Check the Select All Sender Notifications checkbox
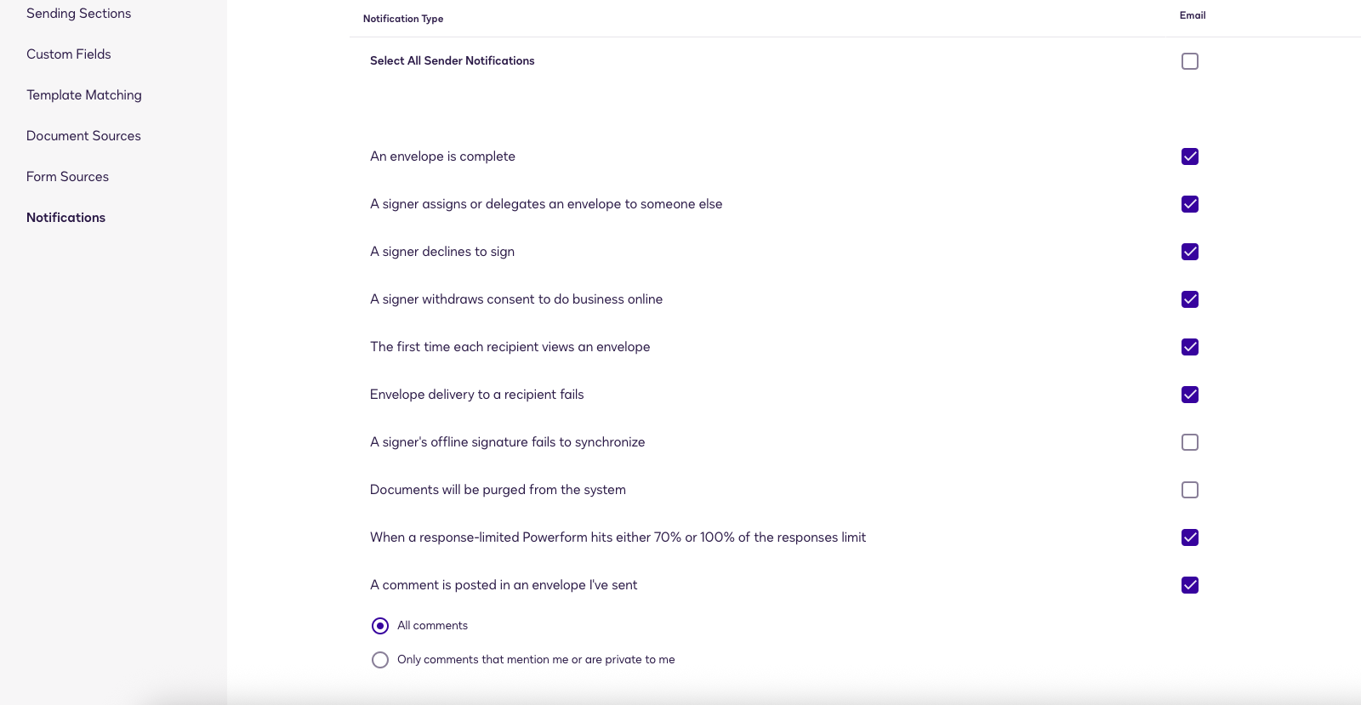 tap(1190, 61)
